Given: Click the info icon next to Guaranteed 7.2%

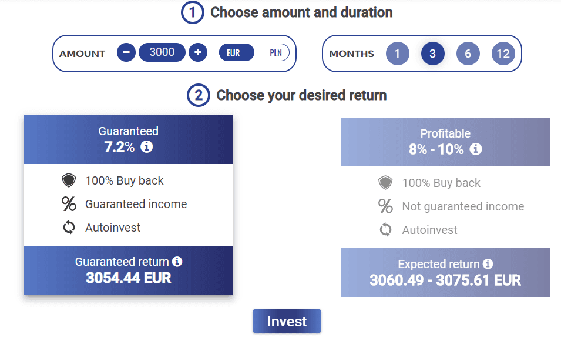Looking at the screenshot, I should tap(146, 146).
